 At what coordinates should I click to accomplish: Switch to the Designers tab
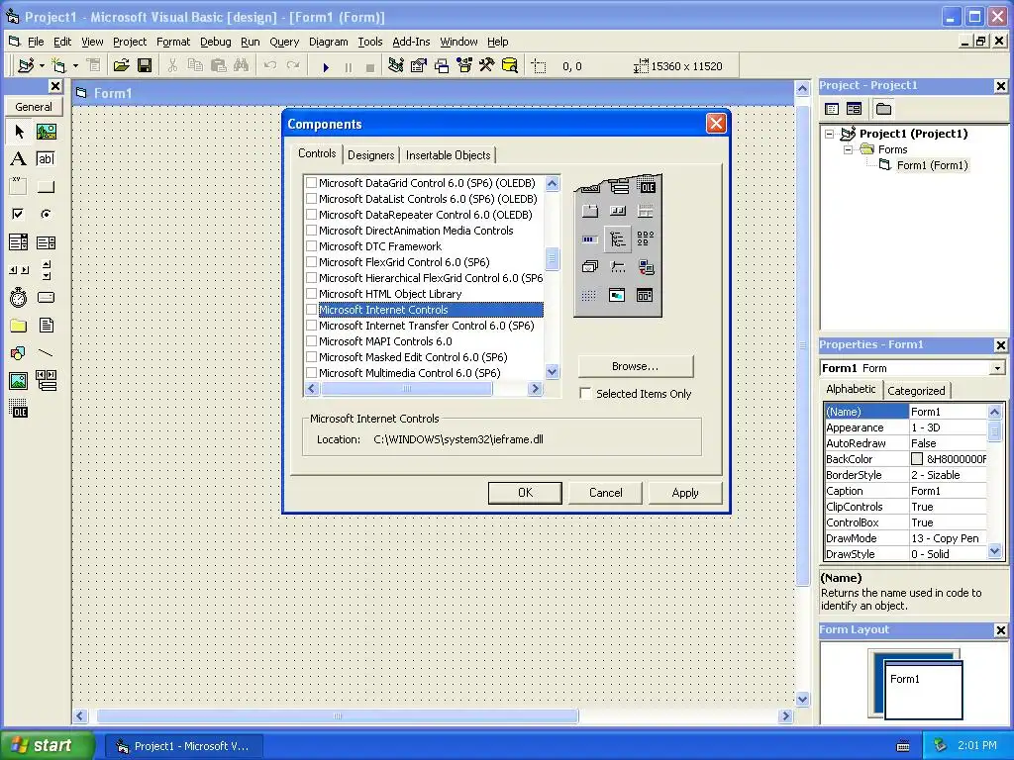370,155
